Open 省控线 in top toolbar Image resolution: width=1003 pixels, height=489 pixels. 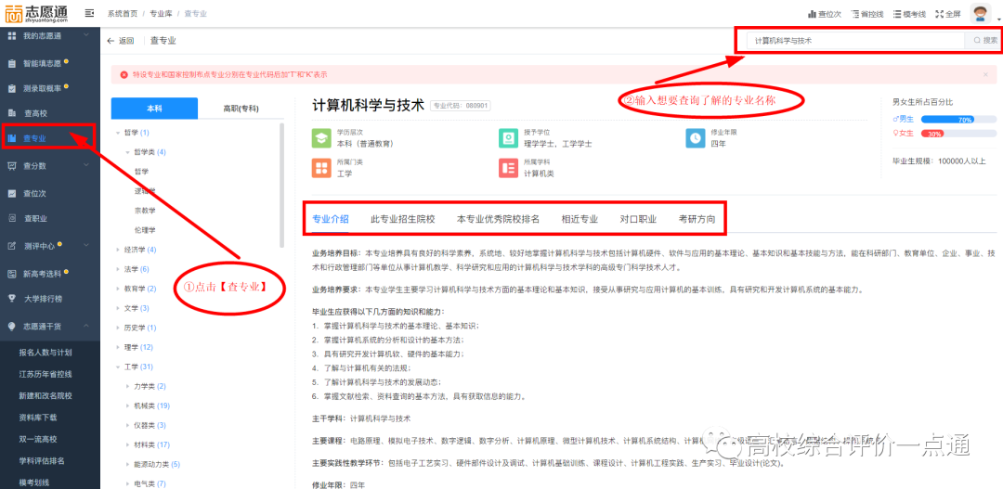click(x=863, y=14)
